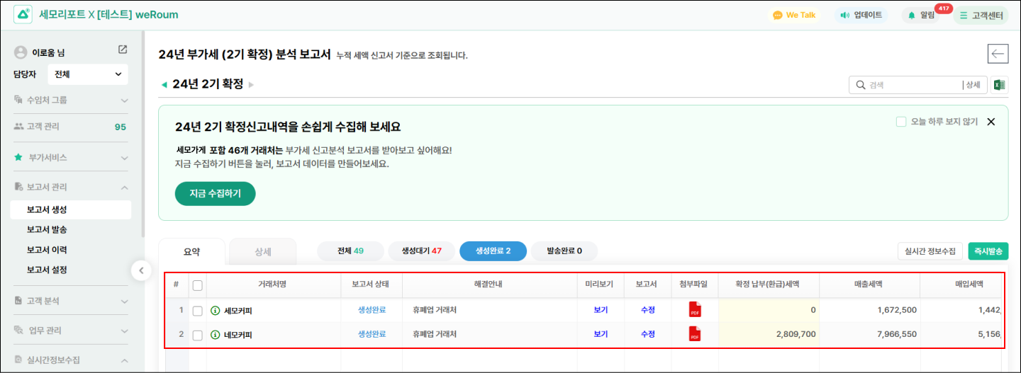The image size is (1021, 373).
Task: Collapse sidebar with the left chevron handle
Action: click(x=140, y=270)
